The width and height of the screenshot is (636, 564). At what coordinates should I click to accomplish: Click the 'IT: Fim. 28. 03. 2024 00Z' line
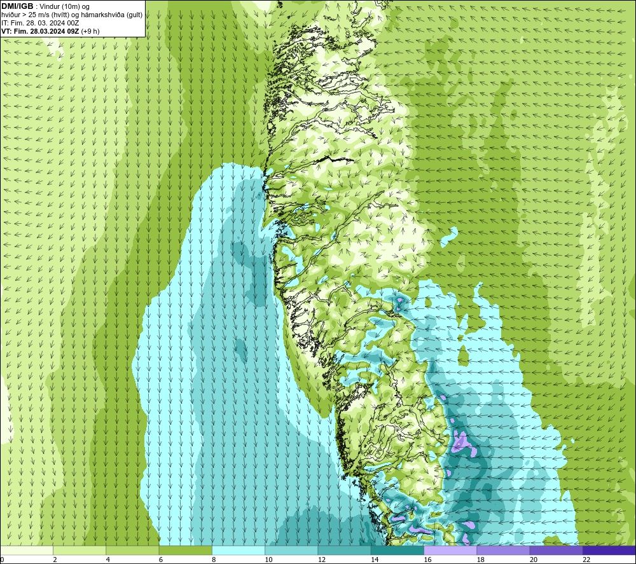pyautogui.click(x=40, y=23)
